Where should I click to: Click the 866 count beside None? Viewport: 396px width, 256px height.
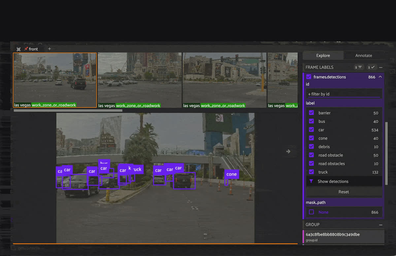(375, 212)
